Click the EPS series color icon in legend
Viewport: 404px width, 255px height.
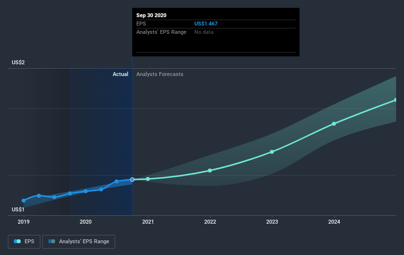pyautogui.click(x=17, y=241)
